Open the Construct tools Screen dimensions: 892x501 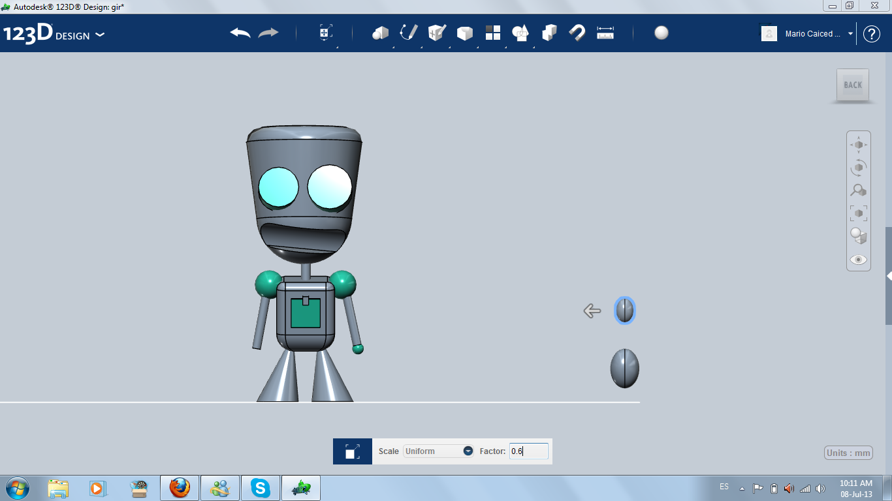437,33
